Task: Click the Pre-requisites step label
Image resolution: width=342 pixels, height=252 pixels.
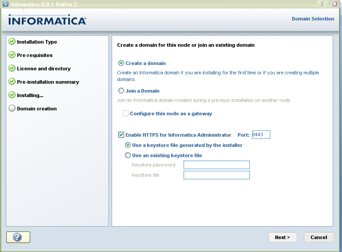Action: coord(35,55)
